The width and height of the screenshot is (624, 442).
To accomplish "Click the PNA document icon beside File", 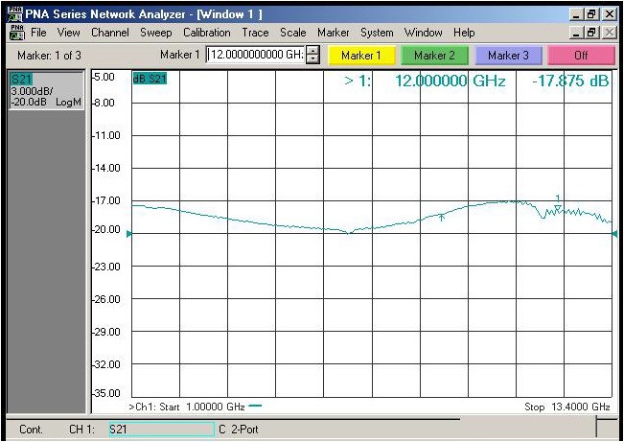I will click(17, 33).
